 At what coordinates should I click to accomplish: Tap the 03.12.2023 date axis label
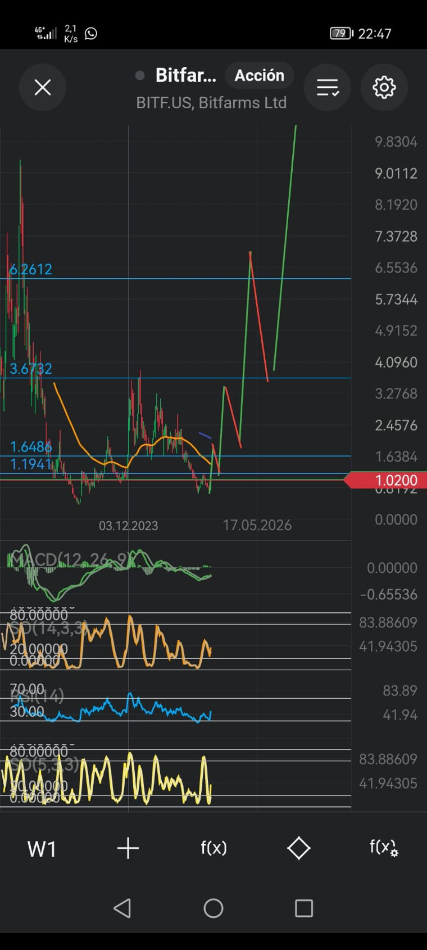(128, 526)
